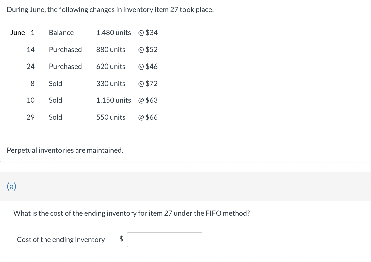
Task: Select the dollar sign next to the answer box
Action: click(x=121, y=239)
